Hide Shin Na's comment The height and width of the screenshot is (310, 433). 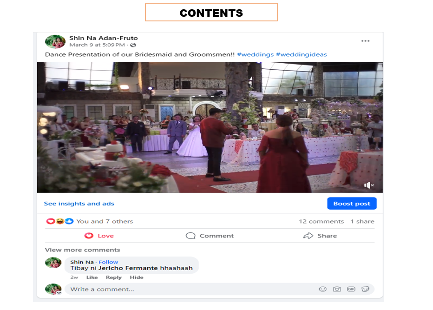click(x=137, y=277)
